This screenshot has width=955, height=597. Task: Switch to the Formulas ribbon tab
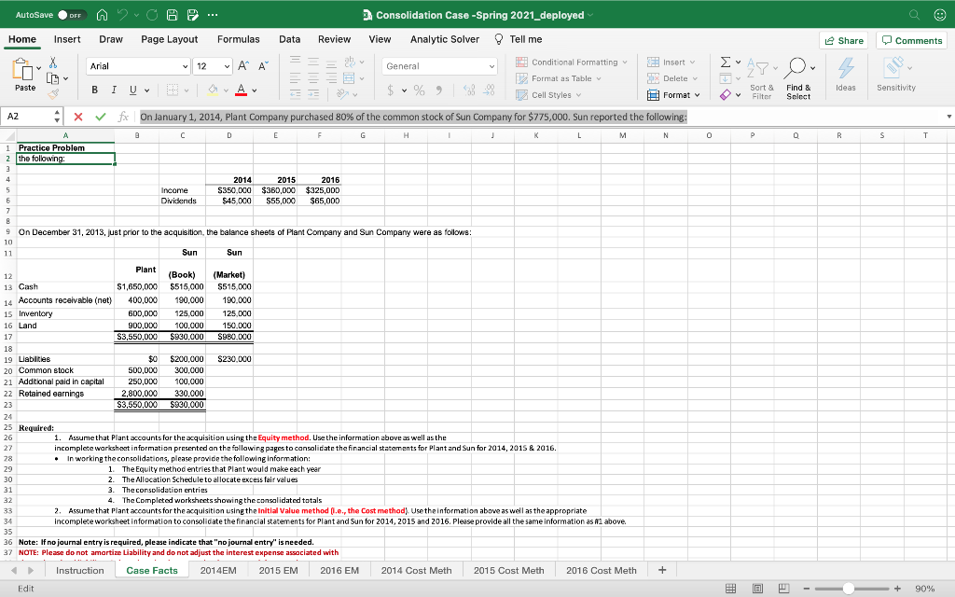(x=239, y=39)
